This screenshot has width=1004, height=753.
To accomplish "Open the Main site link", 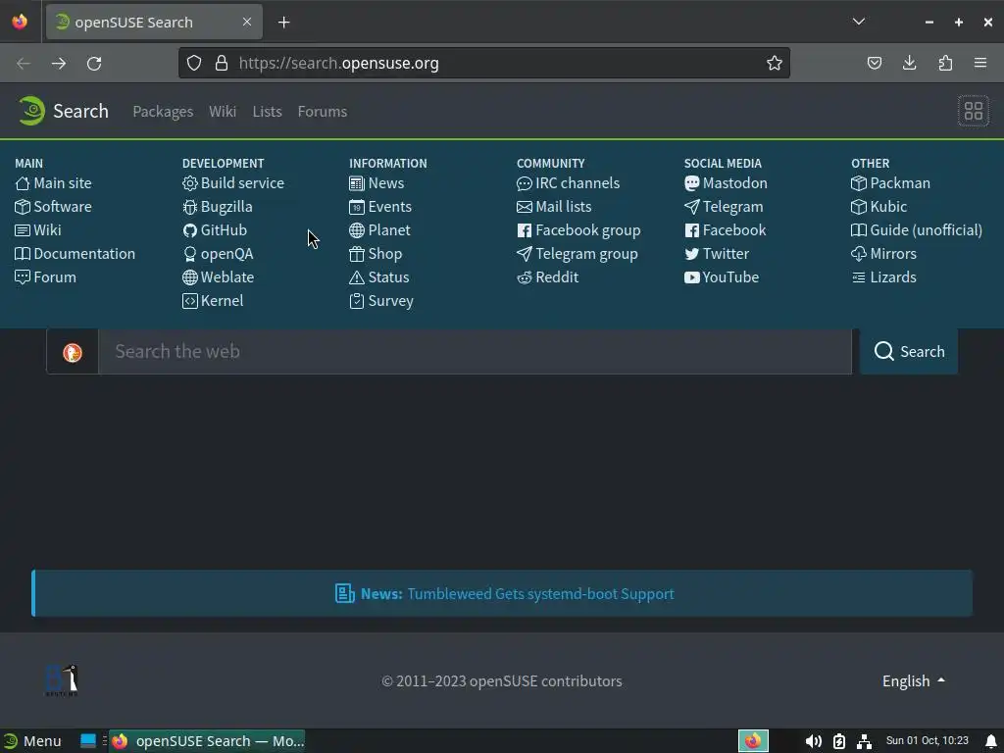I will [x=53, y=183].
